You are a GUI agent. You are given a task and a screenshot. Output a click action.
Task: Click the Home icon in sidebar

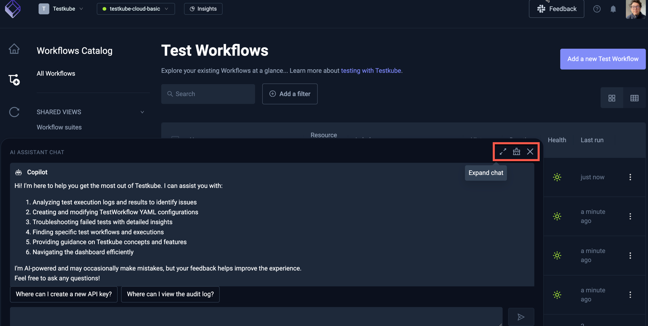[x=14, y=49]
